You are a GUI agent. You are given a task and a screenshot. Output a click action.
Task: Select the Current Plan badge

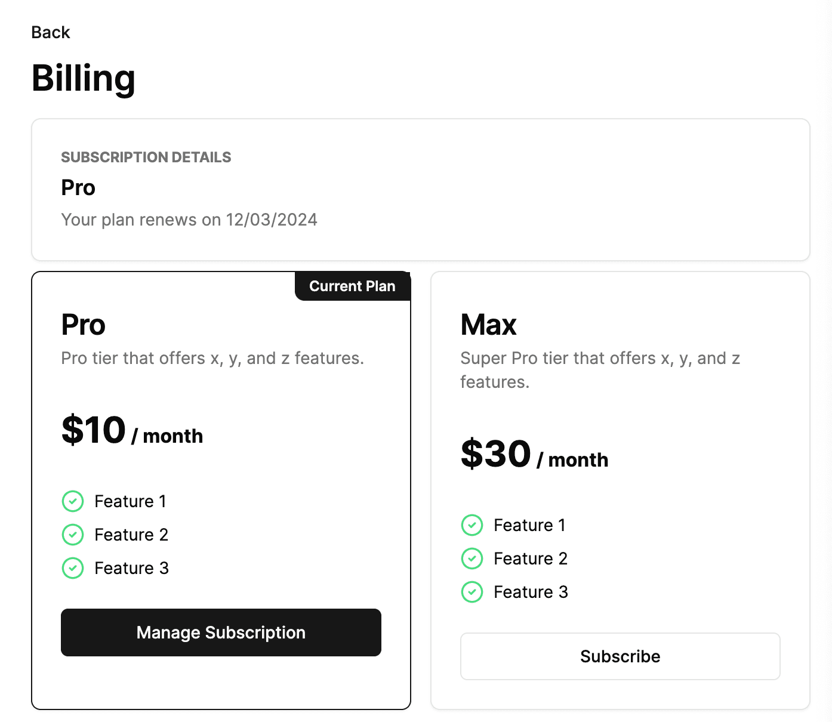coord(353,286)
